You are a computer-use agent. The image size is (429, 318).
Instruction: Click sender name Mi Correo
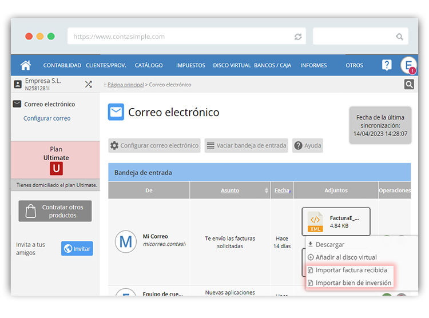155,236
